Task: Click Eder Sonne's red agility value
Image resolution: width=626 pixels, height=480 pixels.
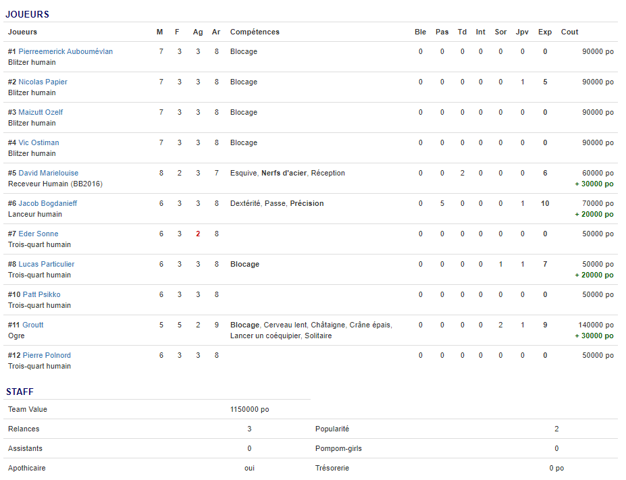Action: 198,234
